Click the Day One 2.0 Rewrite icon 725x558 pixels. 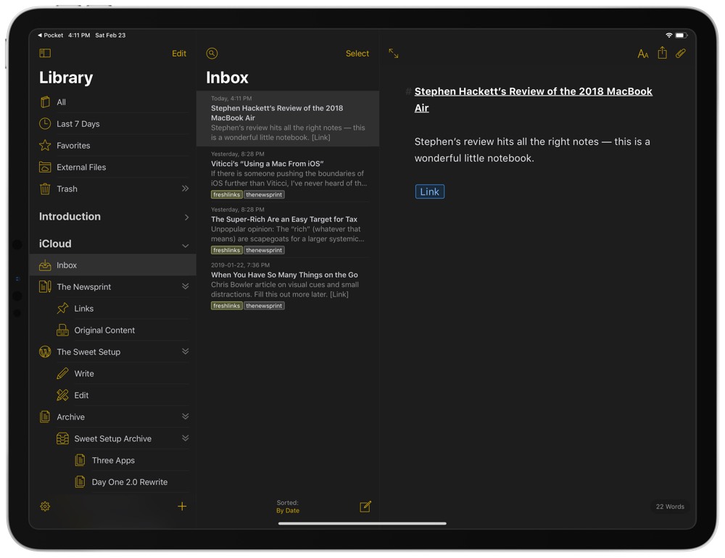(x=80, y=482)
